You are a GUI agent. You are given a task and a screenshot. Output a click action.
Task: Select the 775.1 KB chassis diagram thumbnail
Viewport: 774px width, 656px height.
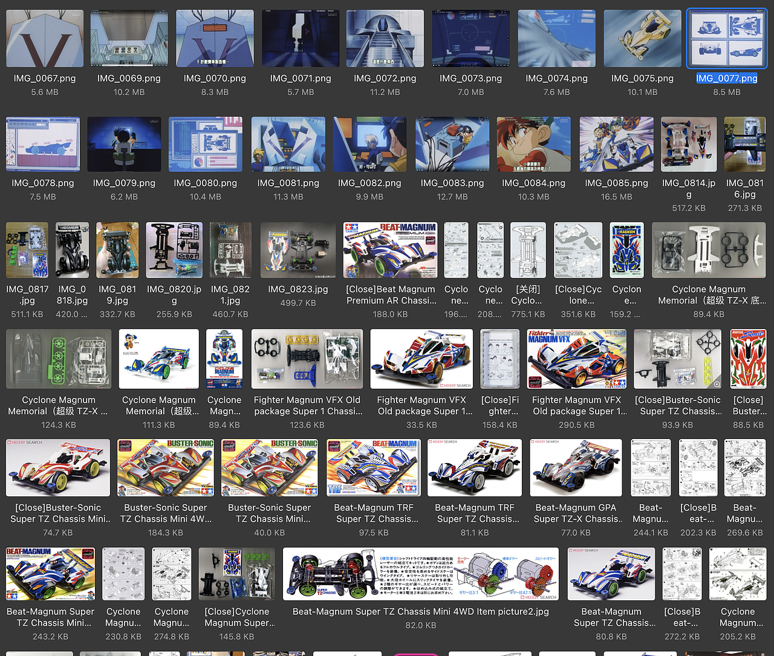pyautogui.click(x=528, y=250)
